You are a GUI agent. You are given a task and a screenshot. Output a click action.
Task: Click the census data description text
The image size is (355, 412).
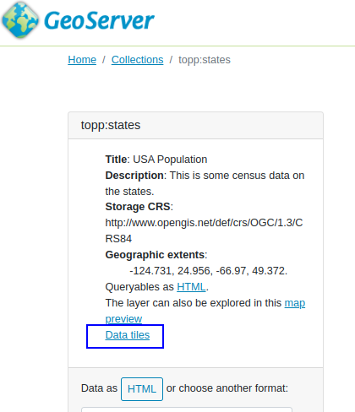pyautogui.click(x=205, y=183)
